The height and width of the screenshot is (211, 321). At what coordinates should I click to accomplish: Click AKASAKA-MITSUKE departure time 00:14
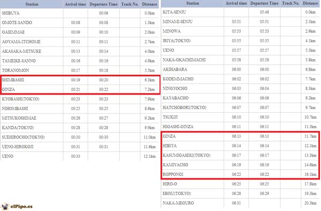pos(104,51)
